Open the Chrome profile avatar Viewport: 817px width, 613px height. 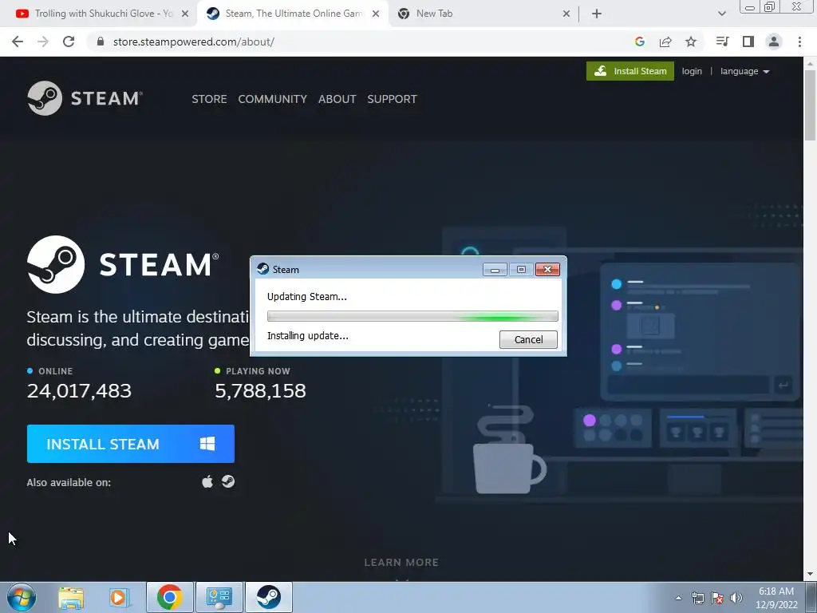774,42
